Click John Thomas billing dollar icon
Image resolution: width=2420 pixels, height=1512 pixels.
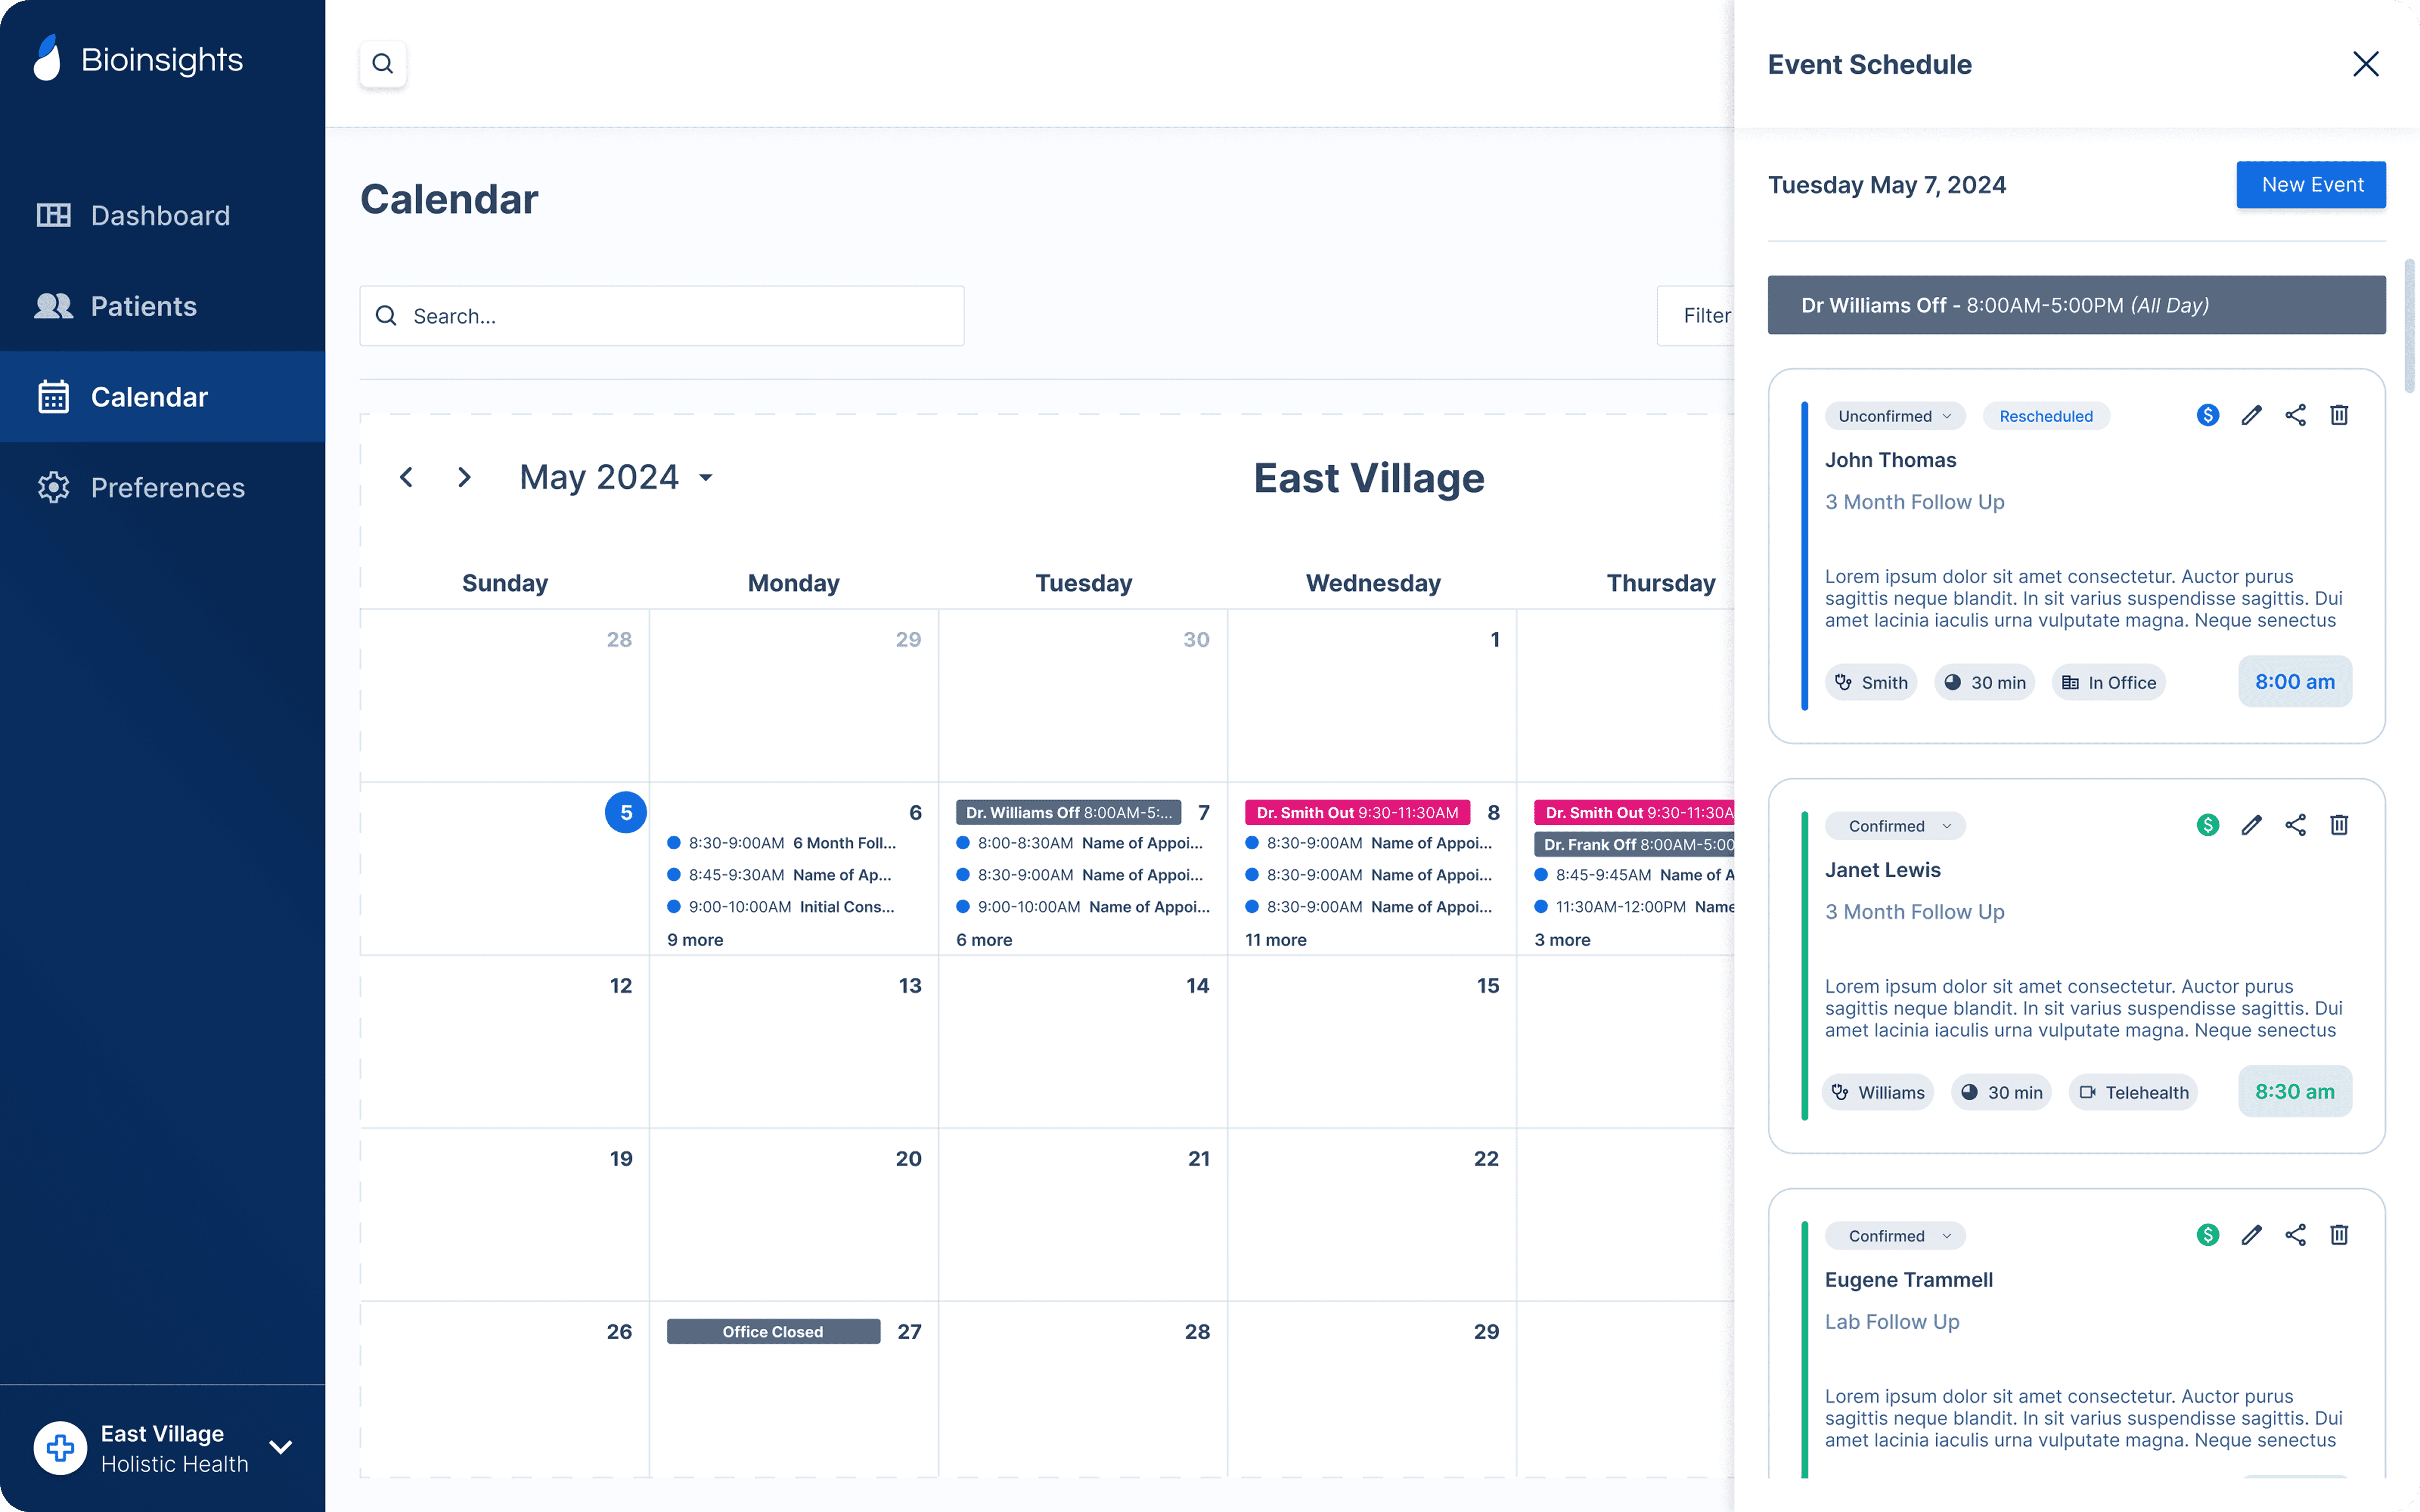pos(2208,415)
